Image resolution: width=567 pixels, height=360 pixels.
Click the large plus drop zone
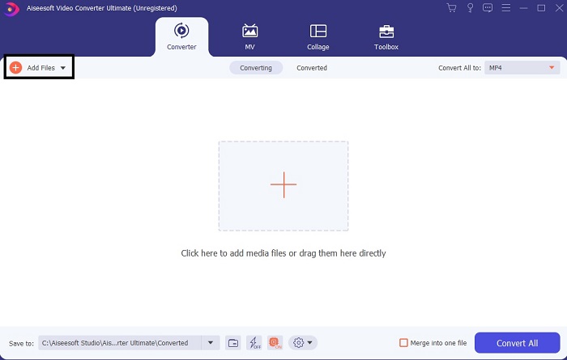point(283,185)
